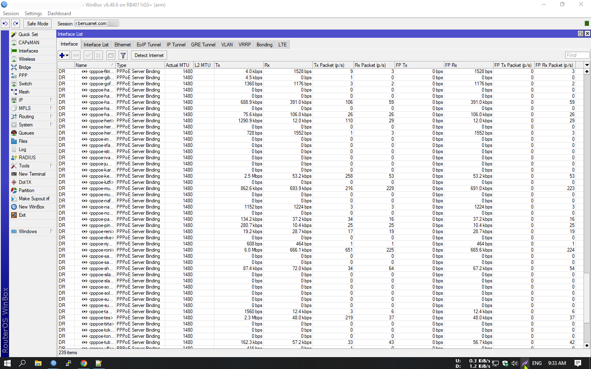Click the comment note button
The height and width of the screenshot is (369, 591).
pyautogui.click(x=110, y=55)
